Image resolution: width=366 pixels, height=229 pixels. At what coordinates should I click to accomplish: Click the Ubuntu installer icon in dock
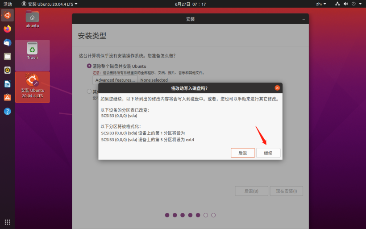tap(7, 15)
